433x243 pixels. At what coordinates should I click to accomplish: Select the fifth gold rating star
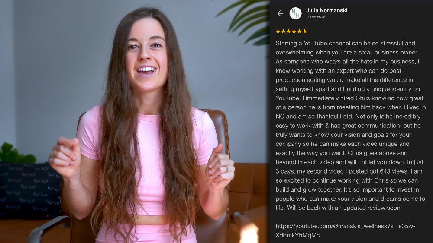click(299, 32)
